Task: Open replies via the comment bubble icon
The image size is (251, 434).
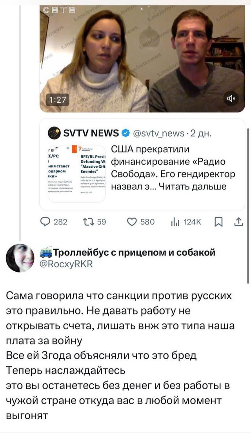Action: pyautogui.click(x=45, y=222)
